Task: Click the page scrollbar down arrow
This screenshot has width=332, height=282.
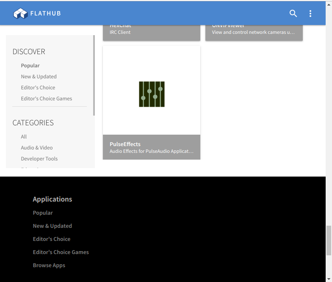Action: click(329, 279)
